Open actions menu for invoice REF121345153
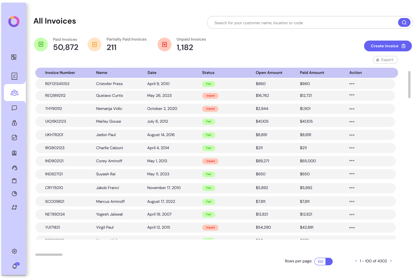 (352, 84)
